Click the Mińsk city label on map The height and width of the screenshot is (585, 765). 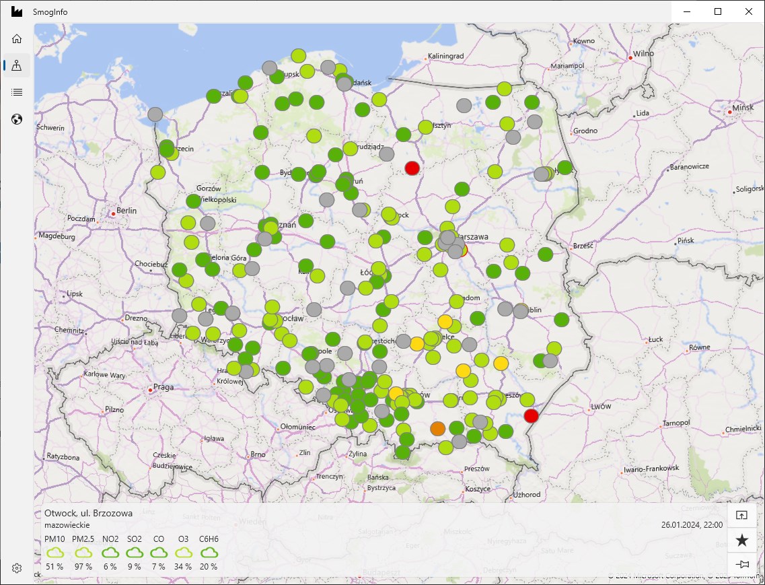pyautogui.click(x=743, y=108)
